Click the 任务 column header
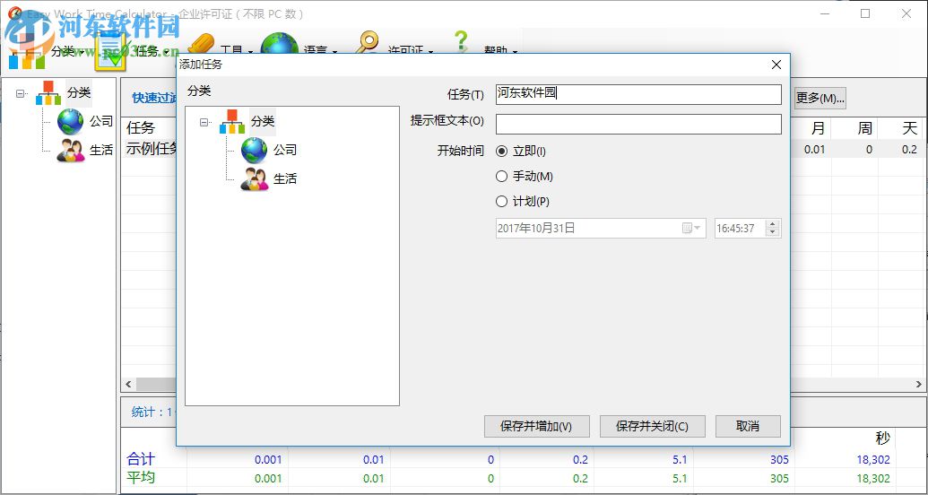Image resolution: width=928 pixels, height=495 pixels. [141, 128]
